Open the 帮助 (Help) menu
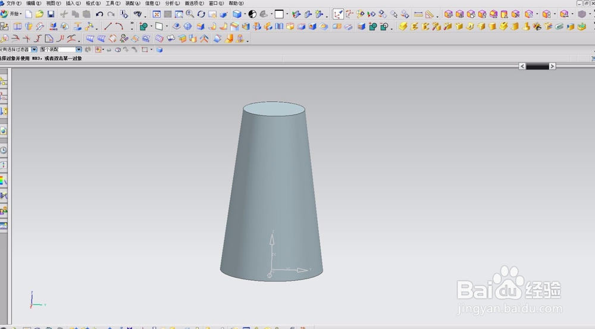This screenshot has height=329, width=595. [236, 4]
